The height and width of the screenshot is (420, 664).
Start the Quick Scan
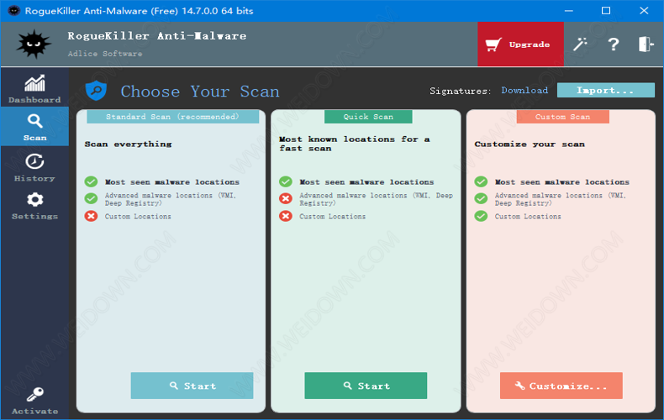(x=366, y=386)
